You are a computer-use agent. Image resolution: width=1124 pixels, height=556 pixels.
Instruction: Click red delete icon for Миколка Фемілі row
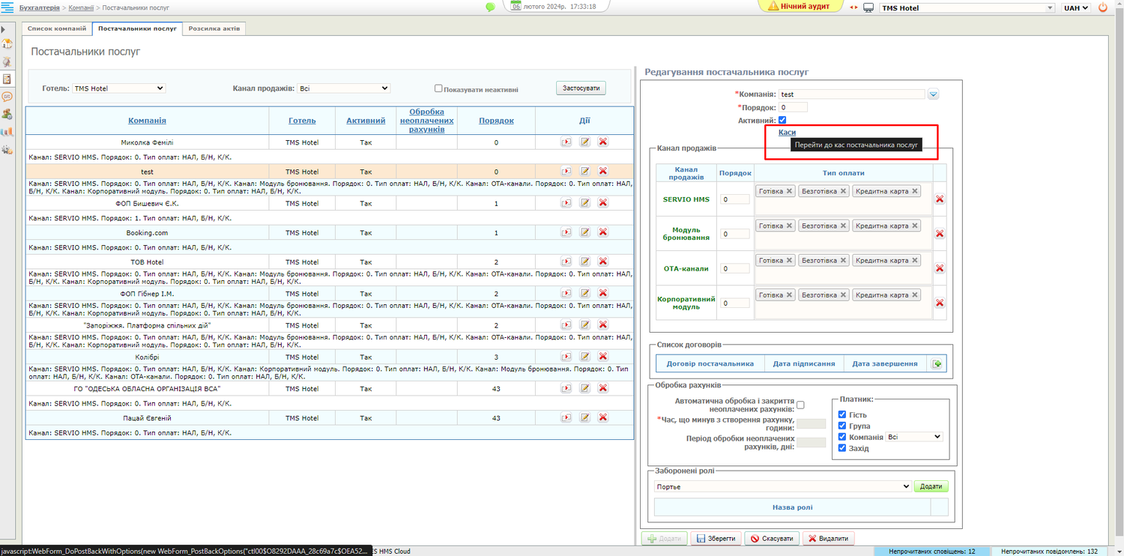click(x=602, y=142)
